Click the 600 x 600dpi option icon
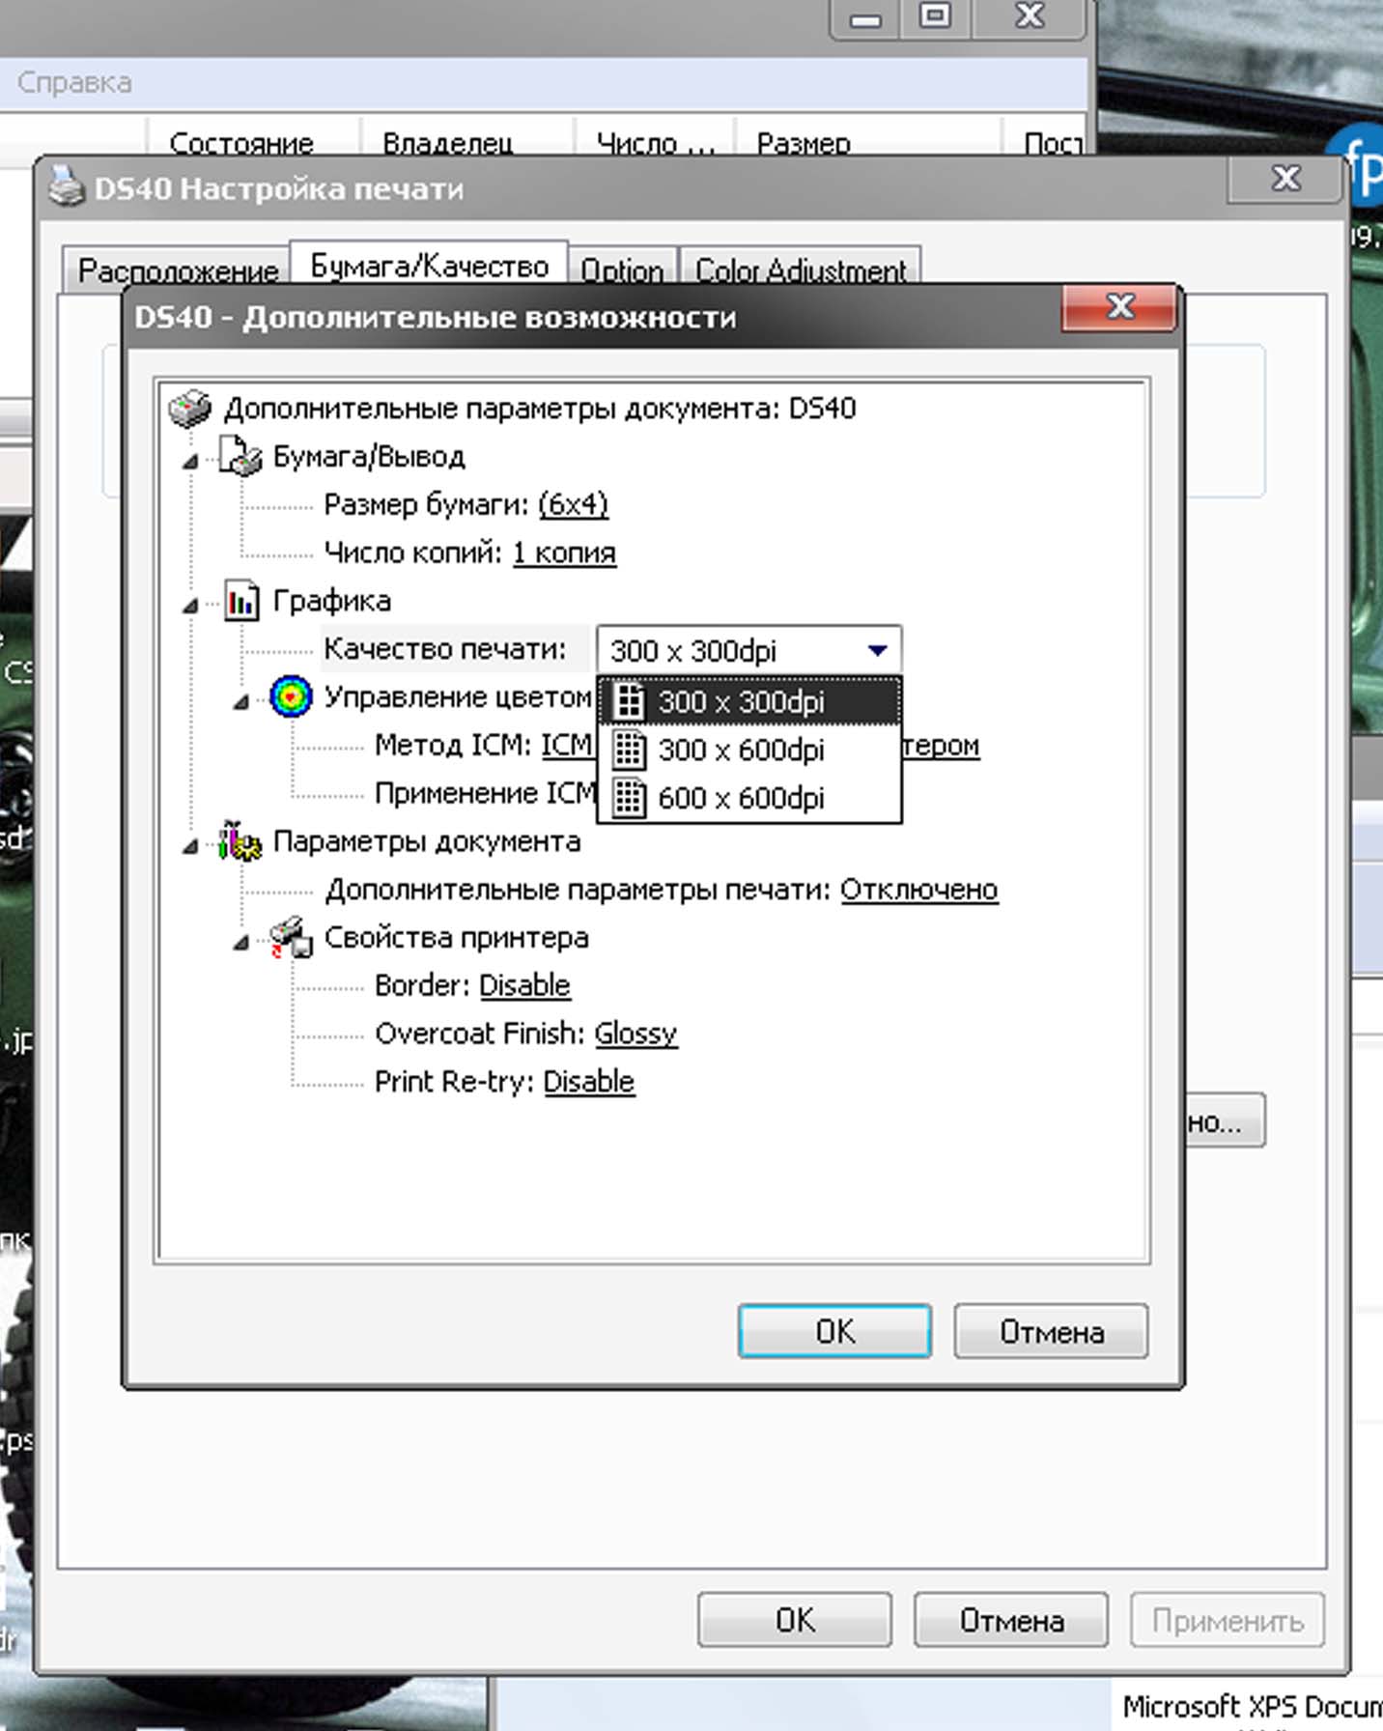Viewport: 1383px width, 1731px height. (x=629, y=798)
